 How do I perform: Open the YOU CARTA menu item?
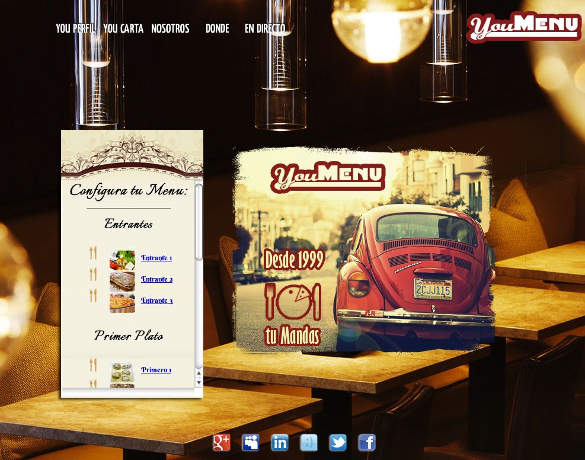click(123, 28)
